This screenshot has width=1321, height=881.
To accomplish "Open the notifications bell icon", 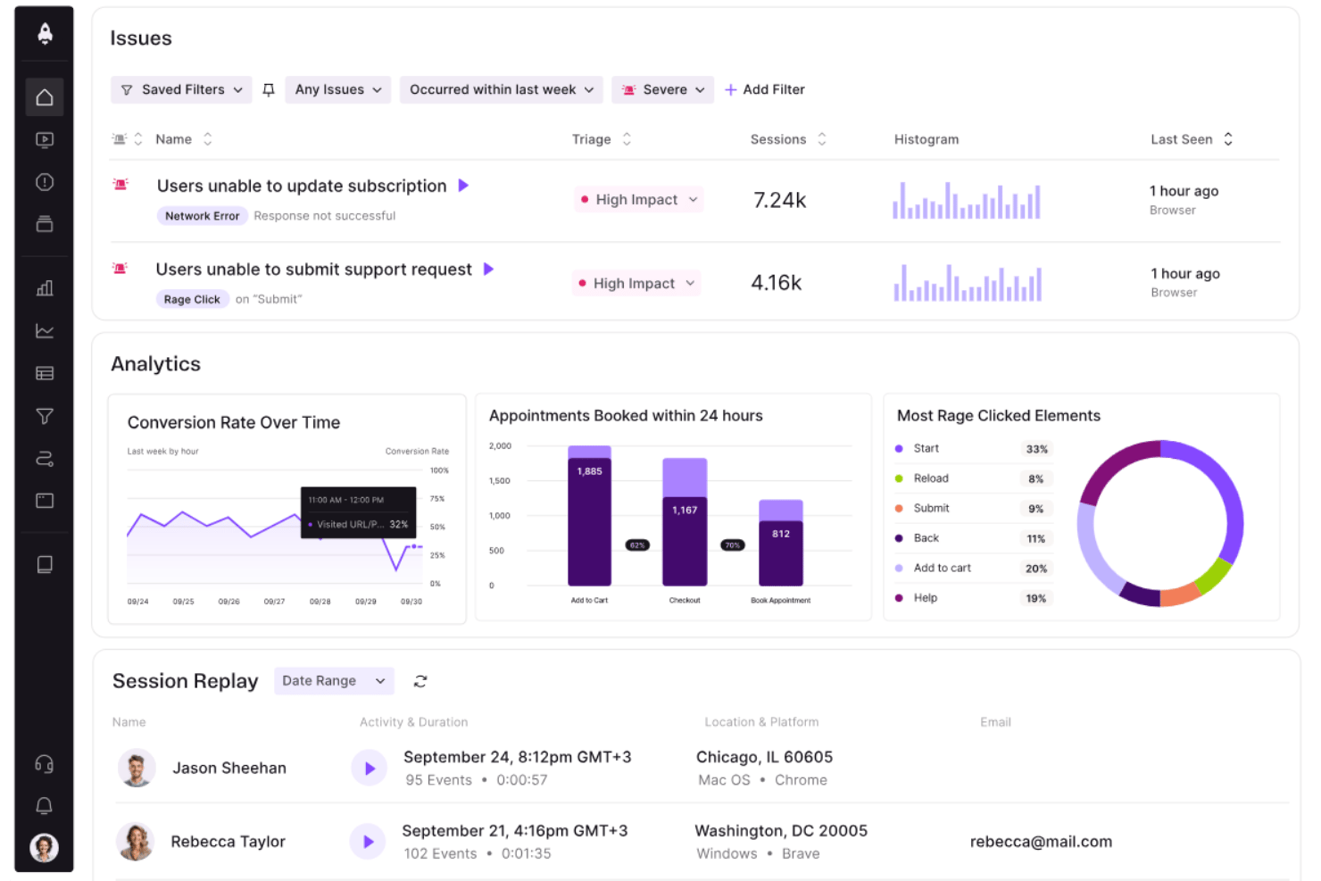I will click(x=45, y=806).
